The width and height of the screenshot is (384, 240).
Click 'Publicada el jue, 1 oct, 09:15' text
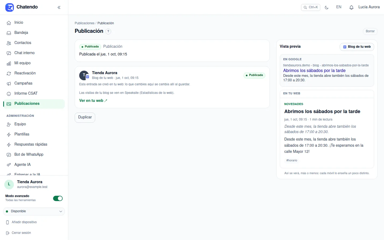[103, 54]
